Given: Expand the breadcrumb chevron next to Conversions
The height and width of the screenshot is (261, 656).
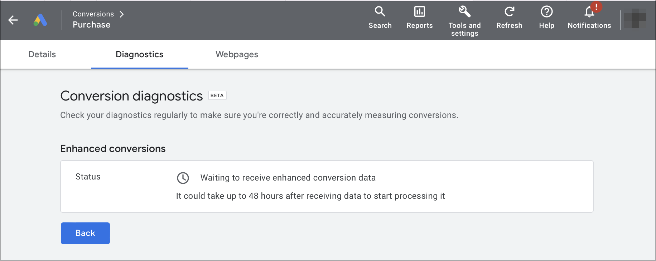Looking at the screenshot, I should point(122,14).
